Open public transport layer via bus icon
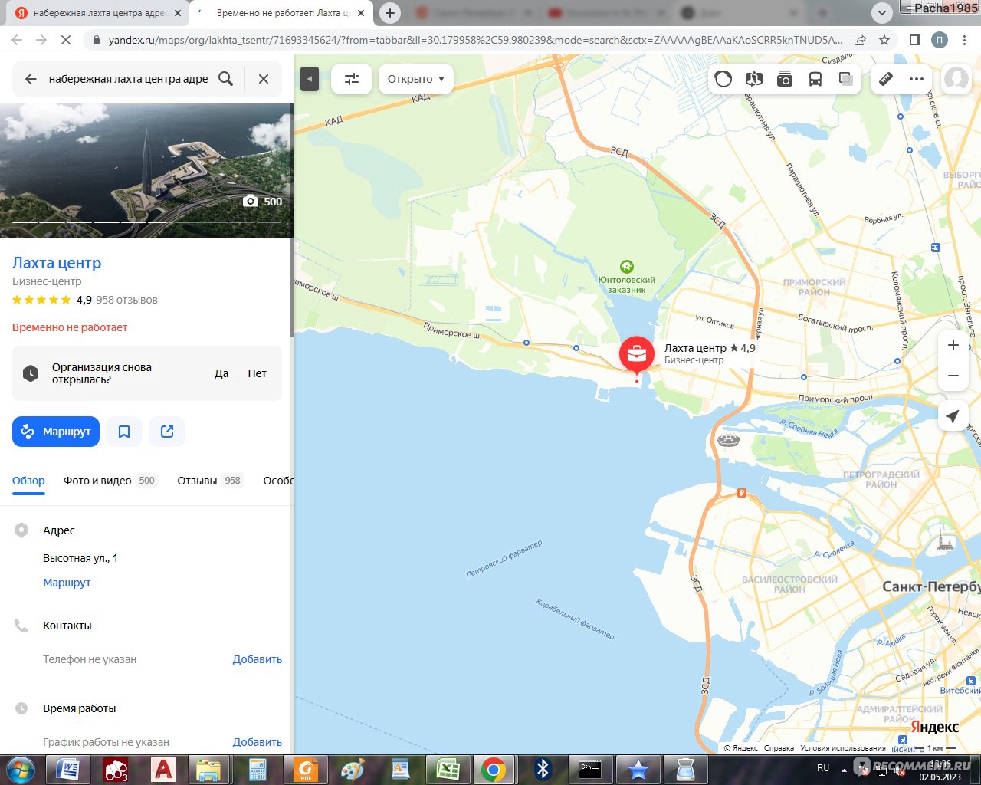981x785 pixels. (x=815, y=78)
